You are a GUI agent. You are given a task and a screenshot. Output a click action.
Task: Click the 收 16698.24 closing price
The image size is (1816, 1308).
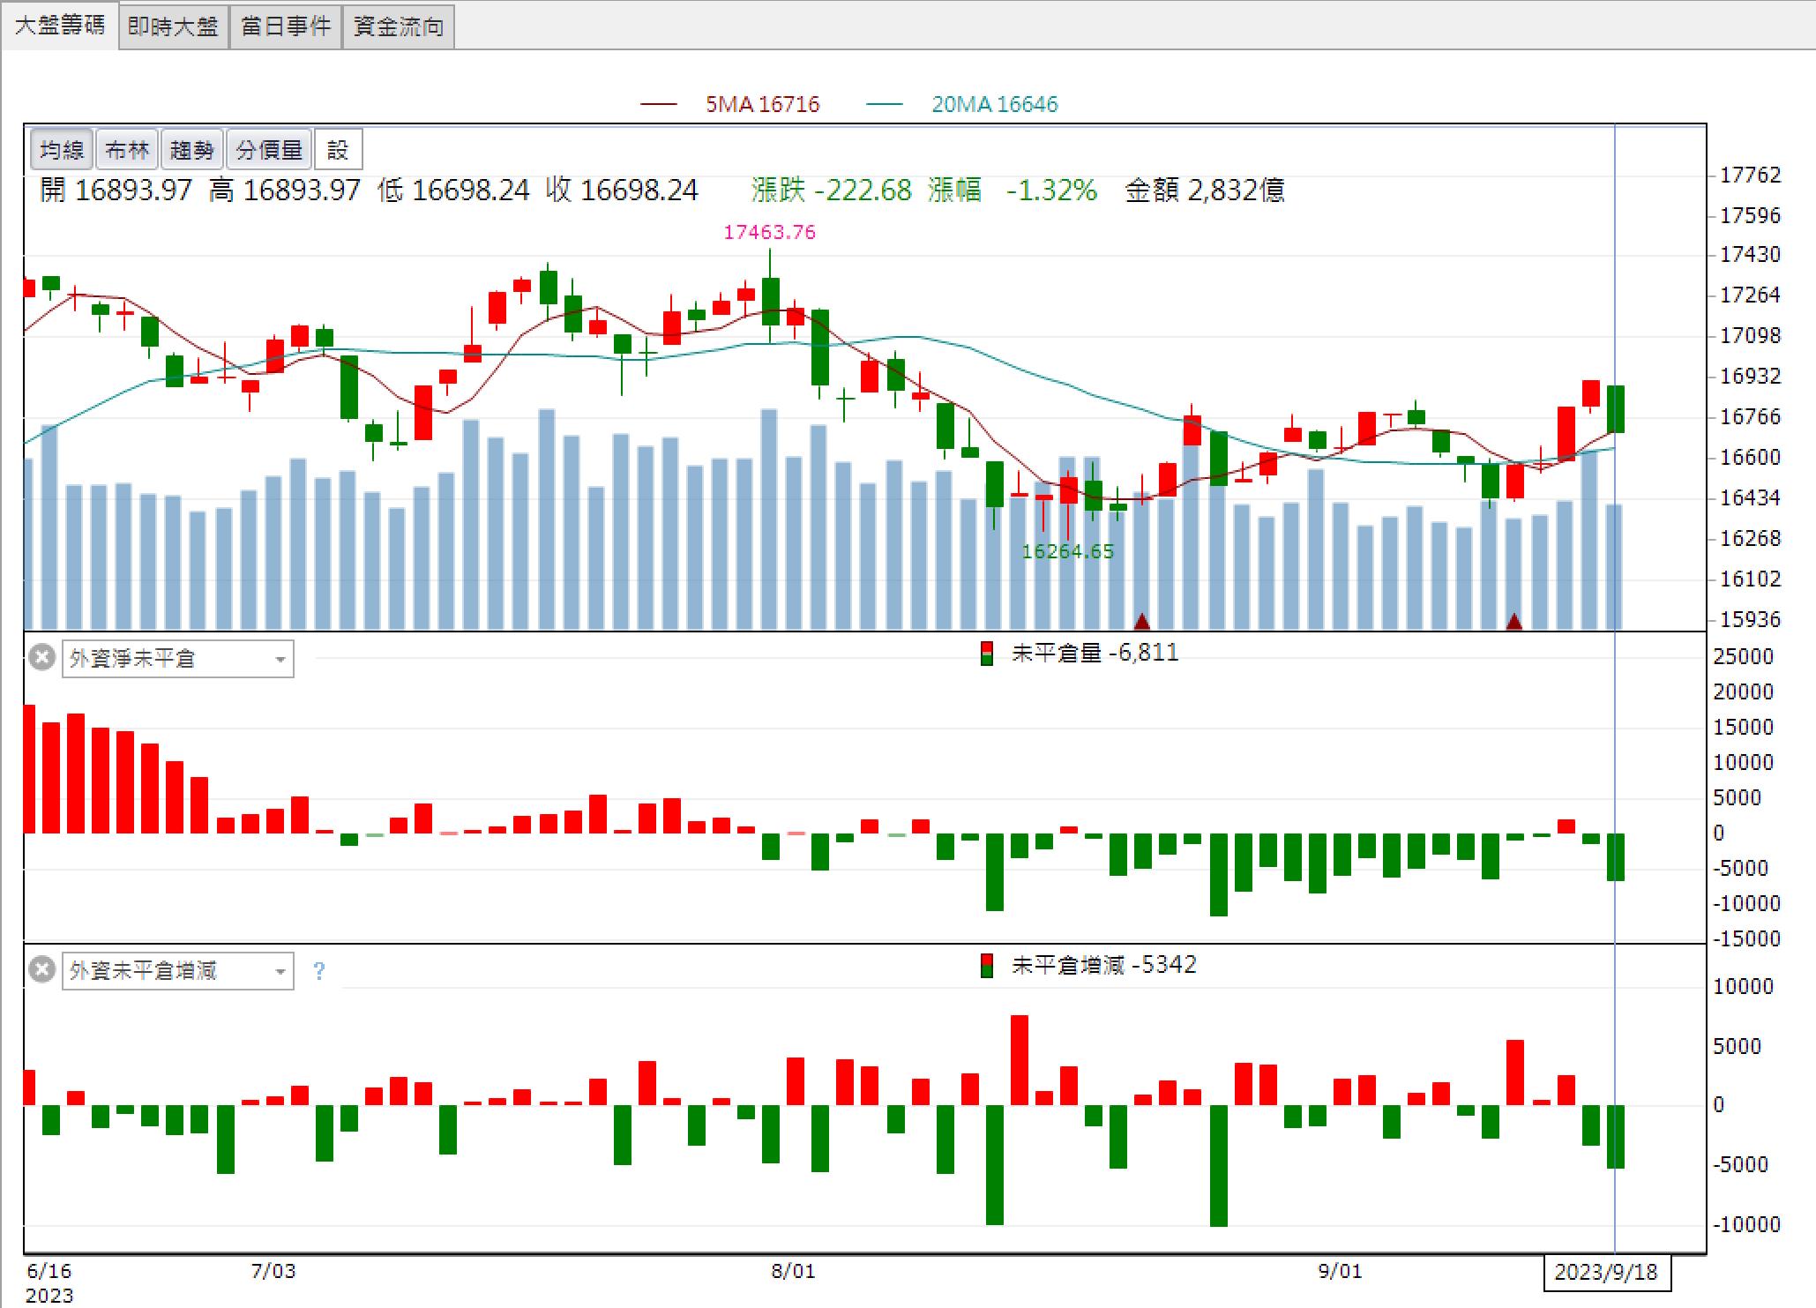tap(622, 190)
